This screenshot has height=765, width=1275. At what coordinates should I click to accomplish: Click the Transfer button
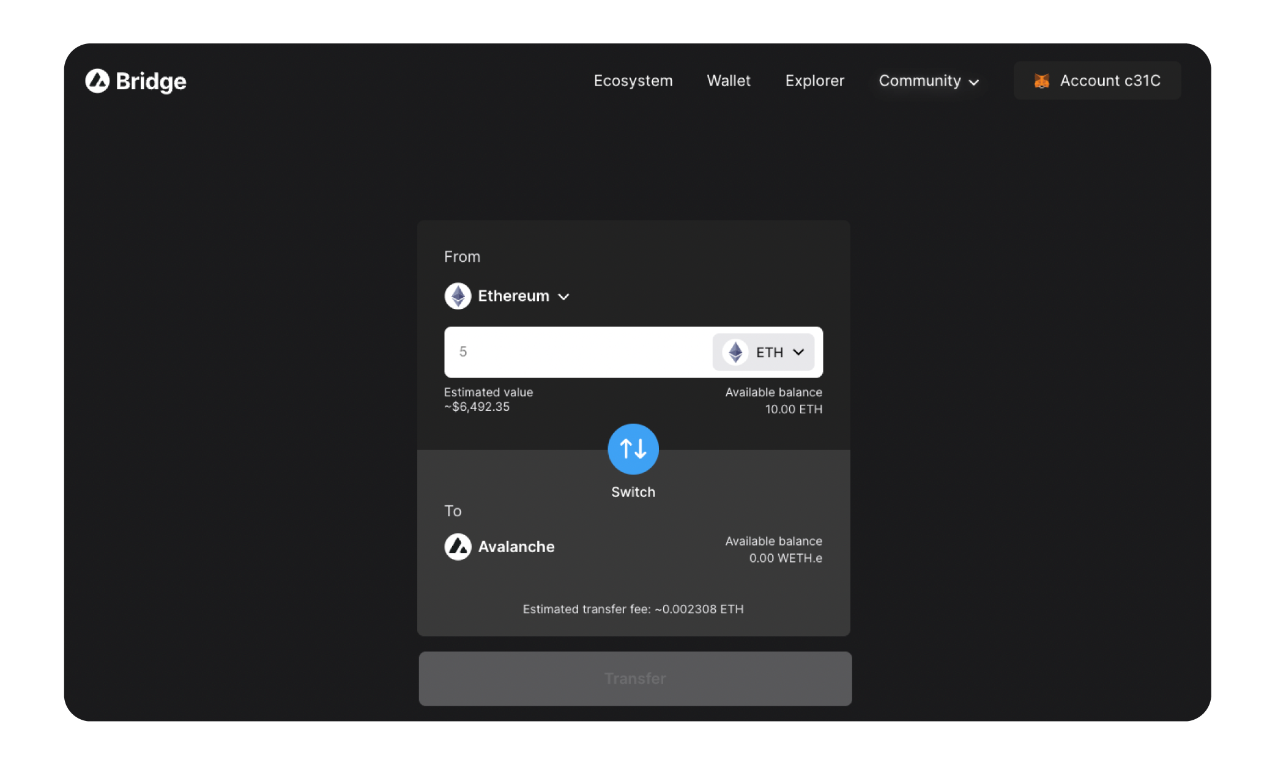(634, 678)
